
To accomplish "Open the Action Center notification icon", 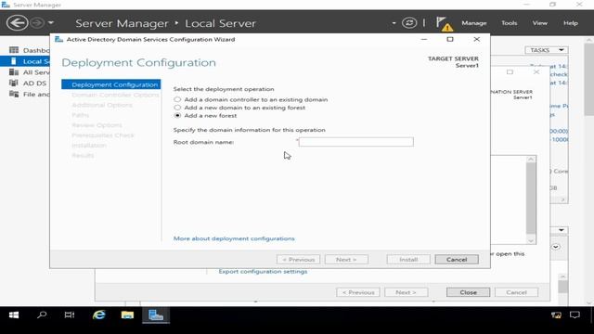I will click(x=575, y=315).
